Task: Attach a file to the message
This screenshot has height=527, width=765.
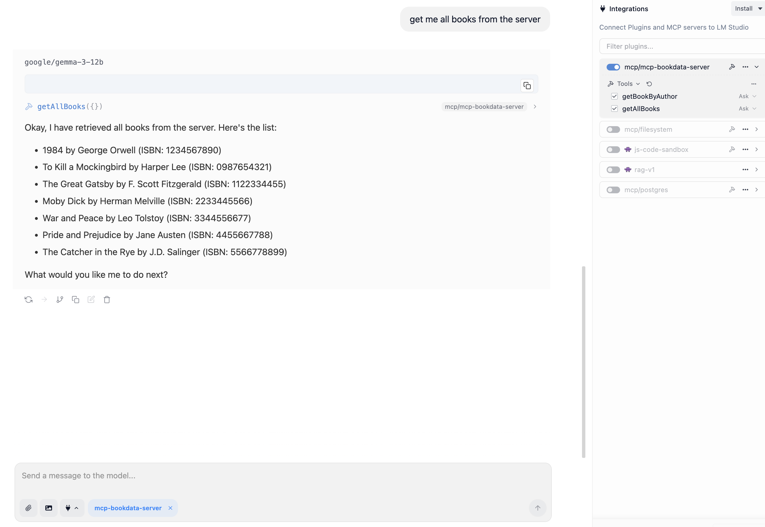Action: coord(29,508)
